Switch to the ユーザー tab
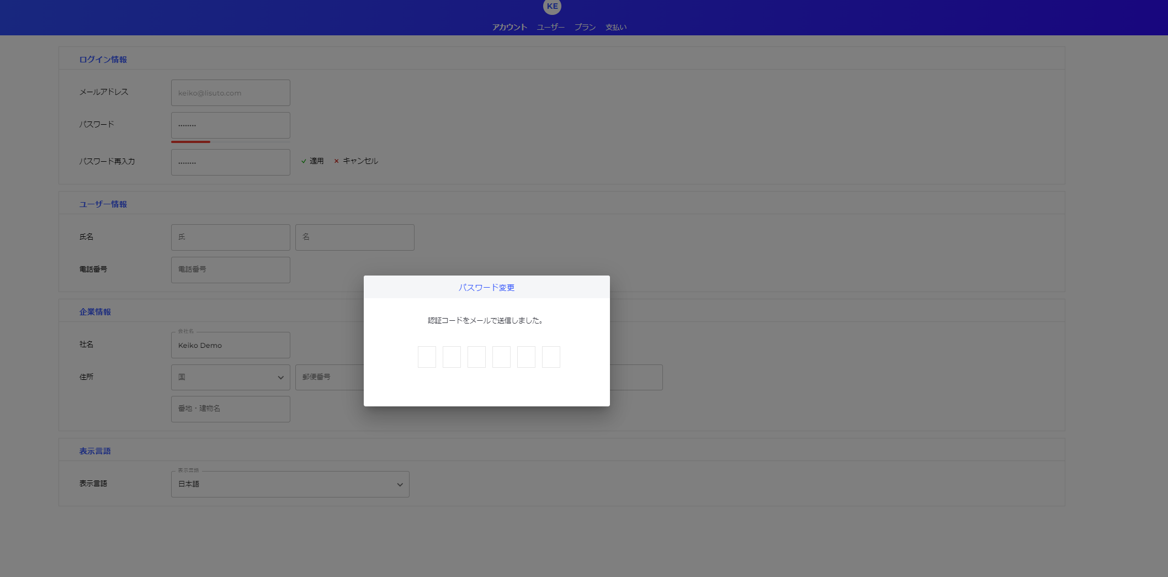 (x=550, y=27)
